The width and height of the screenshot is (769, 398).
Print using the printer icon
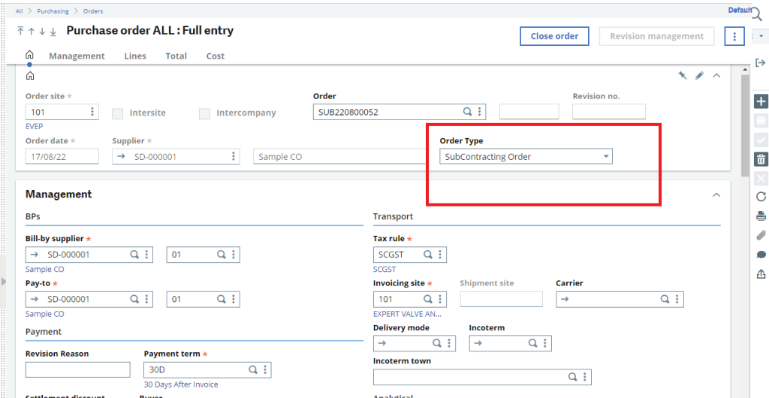[761, 216]
